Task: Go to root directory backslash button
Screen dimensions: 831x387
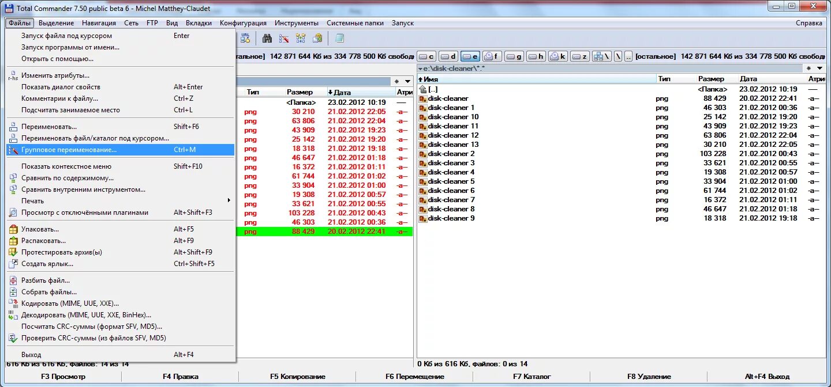Action: [x=617, y=56]
